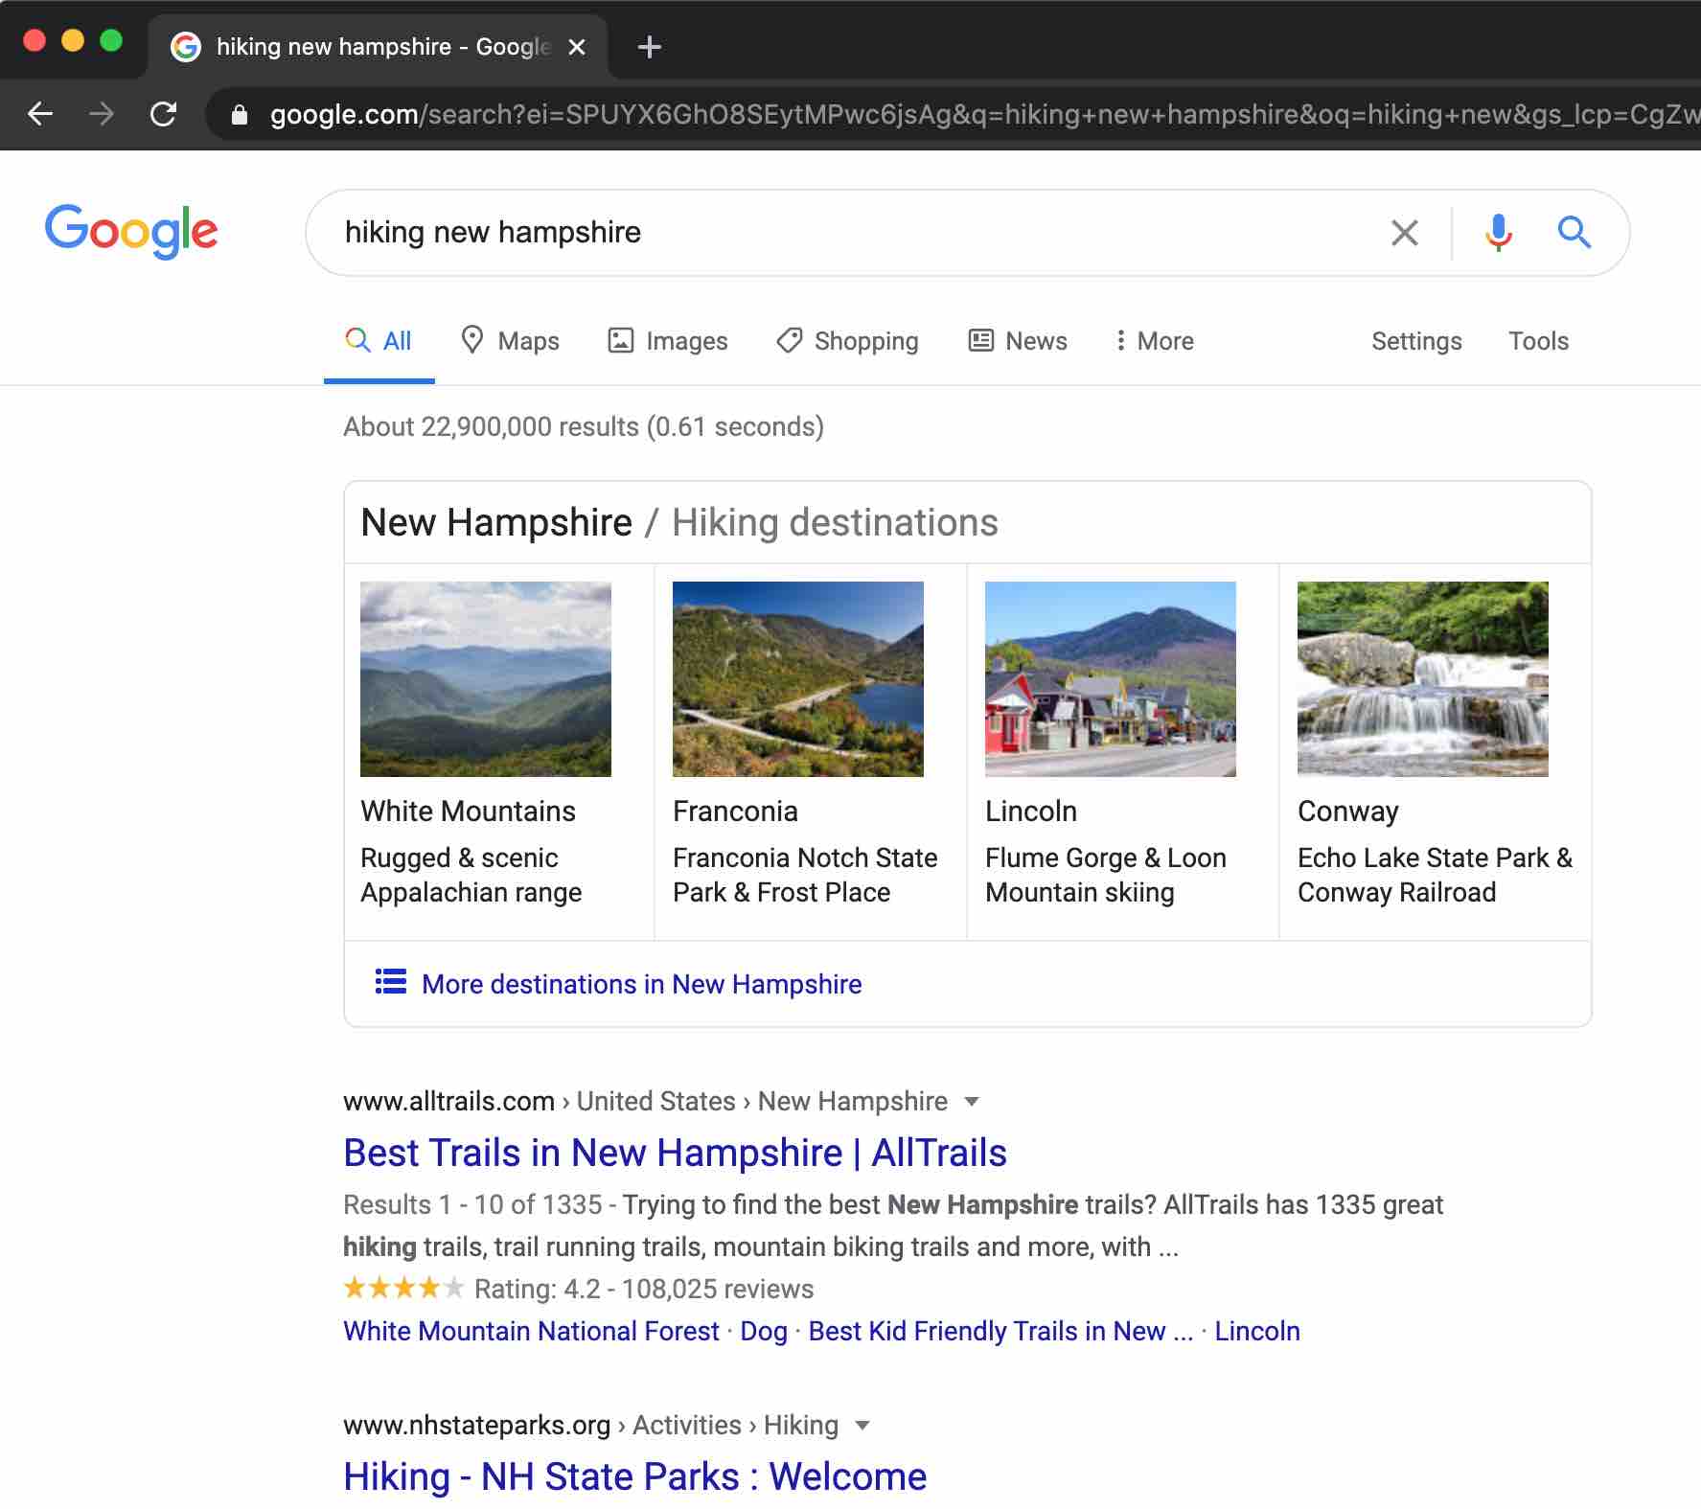This screenshot has height=1509, width=1701.
Task: Switch to the Maps tab
Action: 510,341
